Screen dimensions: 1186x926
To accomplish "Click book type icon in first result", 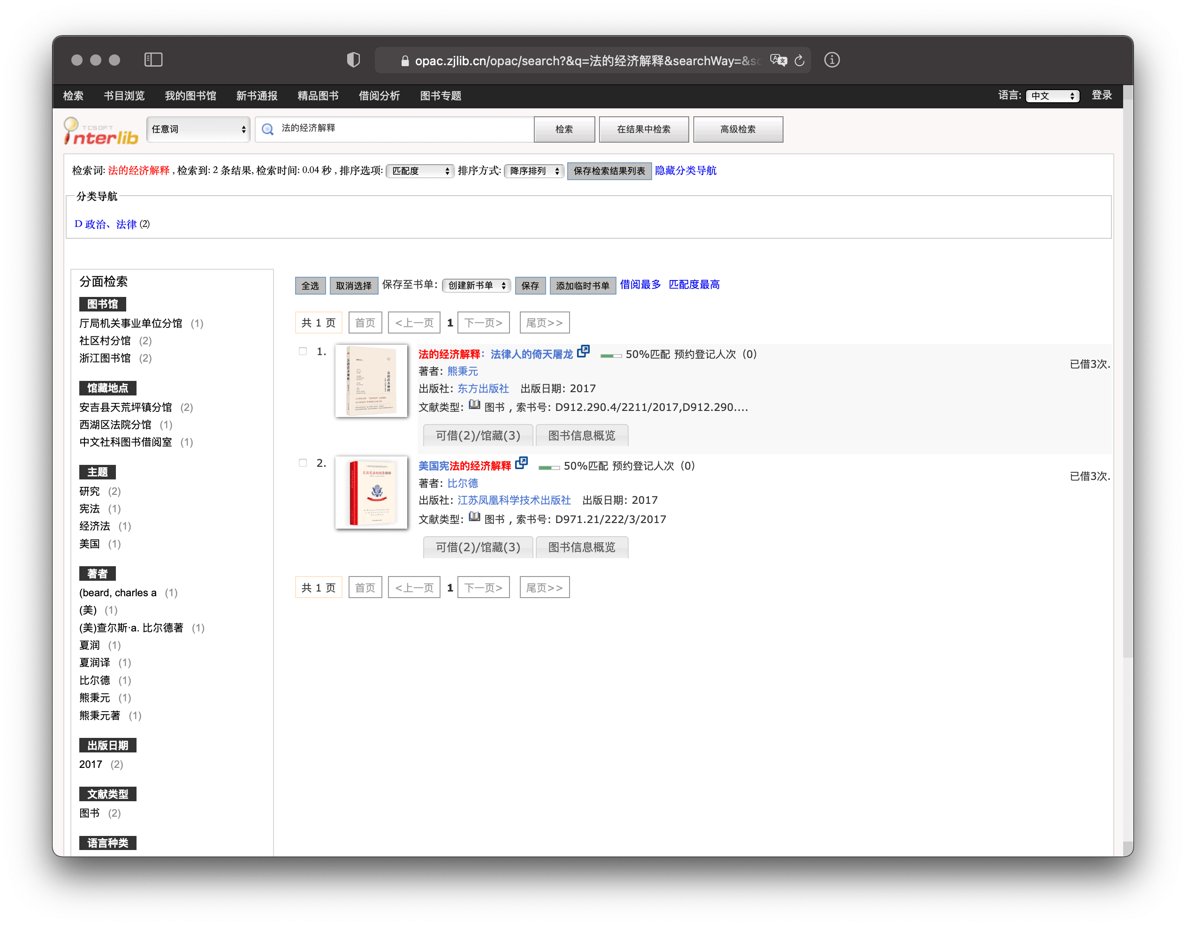I will (x=474, y=405).
